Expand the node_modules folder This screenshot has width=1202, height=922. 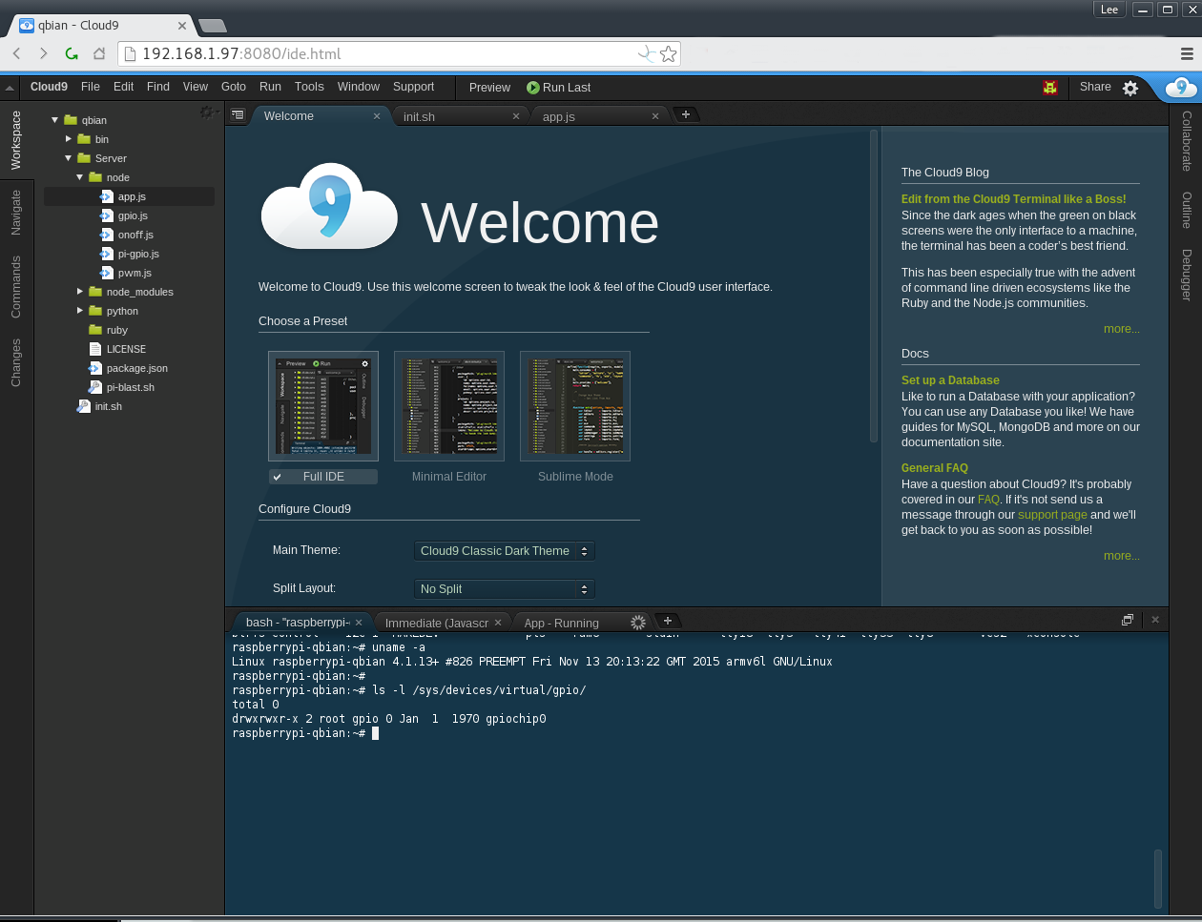coord(80,292)
